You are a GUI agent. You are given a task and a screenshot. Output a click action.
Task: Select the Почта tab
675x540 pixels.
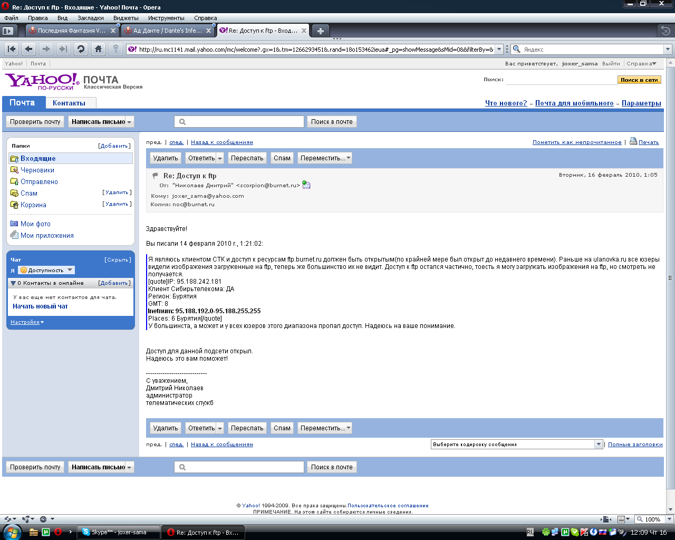tap(22, 103)
